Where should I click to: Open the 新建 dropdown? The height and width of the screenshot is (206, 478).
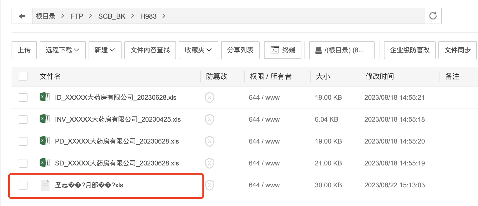[x=105, y=50]
